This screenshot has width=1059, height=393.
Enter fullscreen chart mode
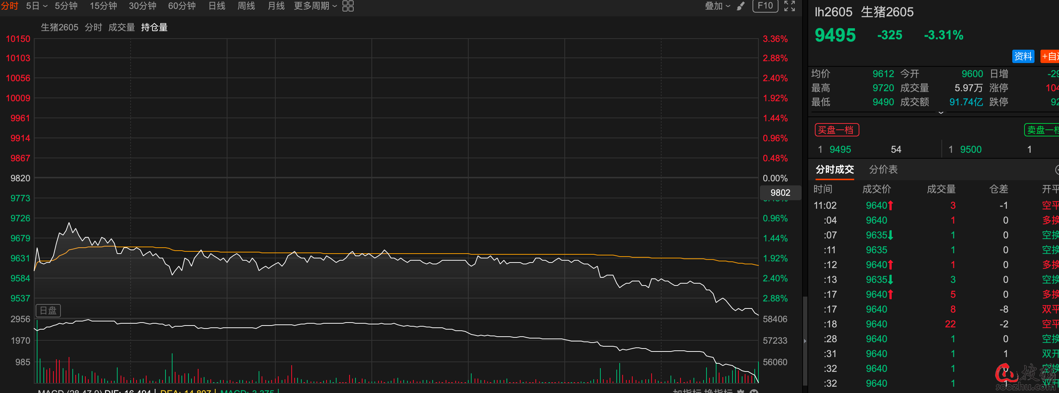click(789, 6)
